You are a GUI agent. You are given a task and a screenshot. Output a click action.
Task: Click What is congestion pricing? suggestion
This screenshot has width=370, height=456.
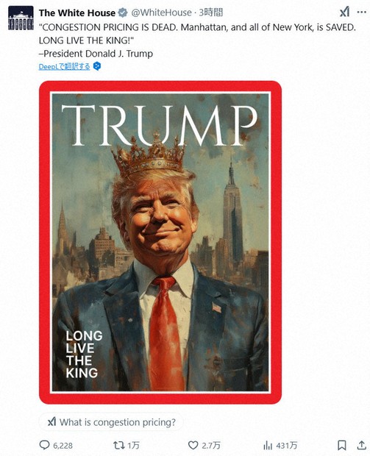111,421
